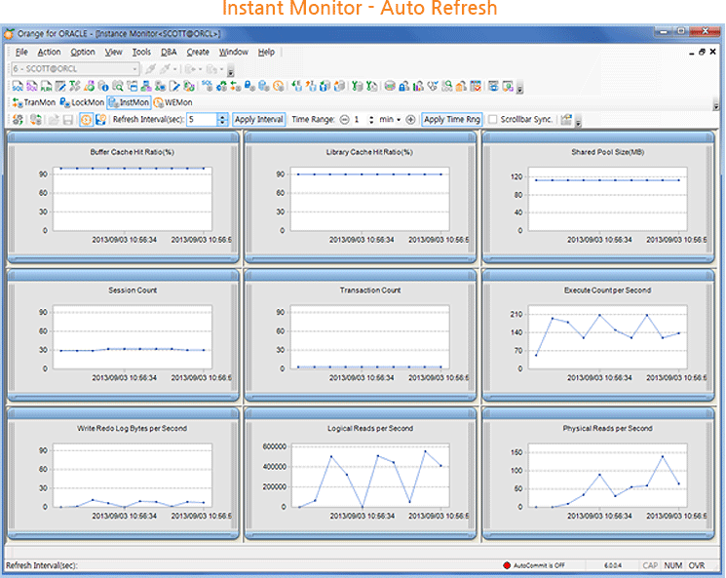Toggle the icon right of auto refresh clock
Image resolution: width=726 pixels, height=578 pixels.
pos(100,120)
